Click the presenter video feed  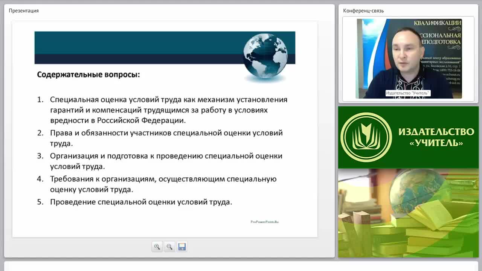point(409,59)
